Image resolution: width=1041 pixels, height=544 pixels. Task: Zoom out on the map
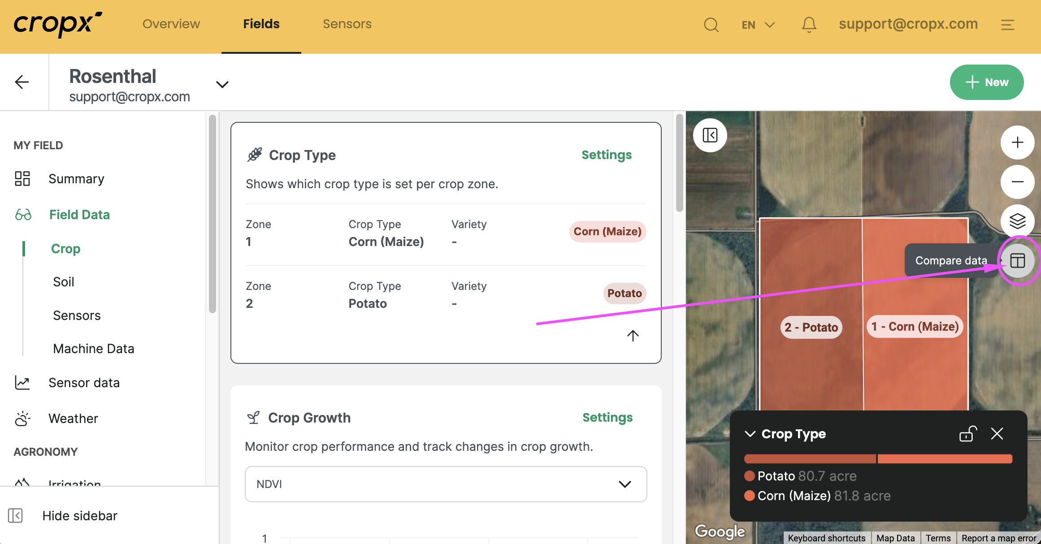pyautogui.click(x=1017, y=181)
